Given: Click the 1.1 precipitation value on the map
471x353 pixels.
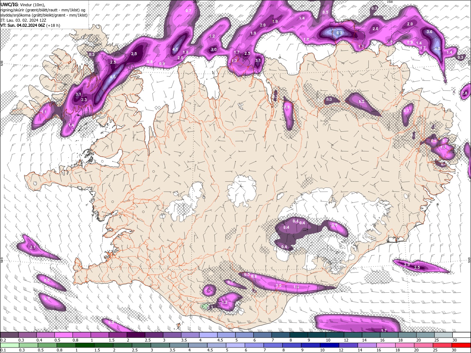Looking at the screenshot, I should (44, 112).
